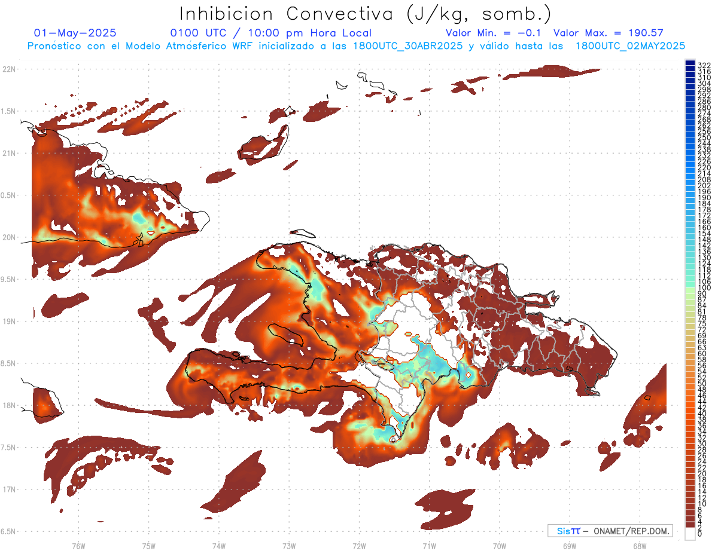Click the '18N' latitude label
The width and height of the screenshot is (718, 554).
[9, 405]
